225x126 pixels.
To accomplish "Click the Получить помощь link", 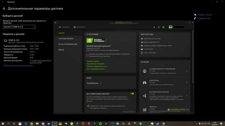I will (x=205, y=15).
